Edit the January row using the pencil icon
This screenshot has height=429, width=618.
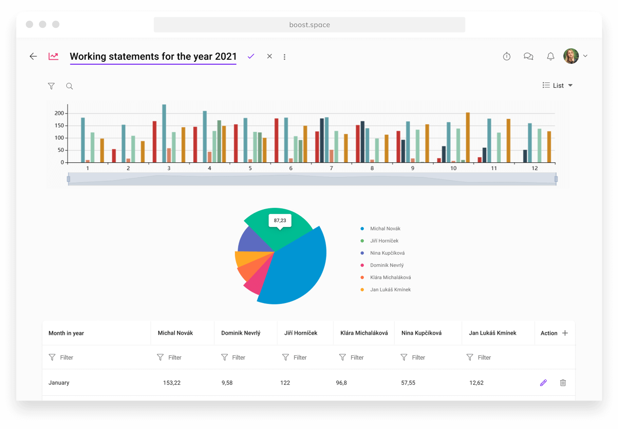coord(543,383)
